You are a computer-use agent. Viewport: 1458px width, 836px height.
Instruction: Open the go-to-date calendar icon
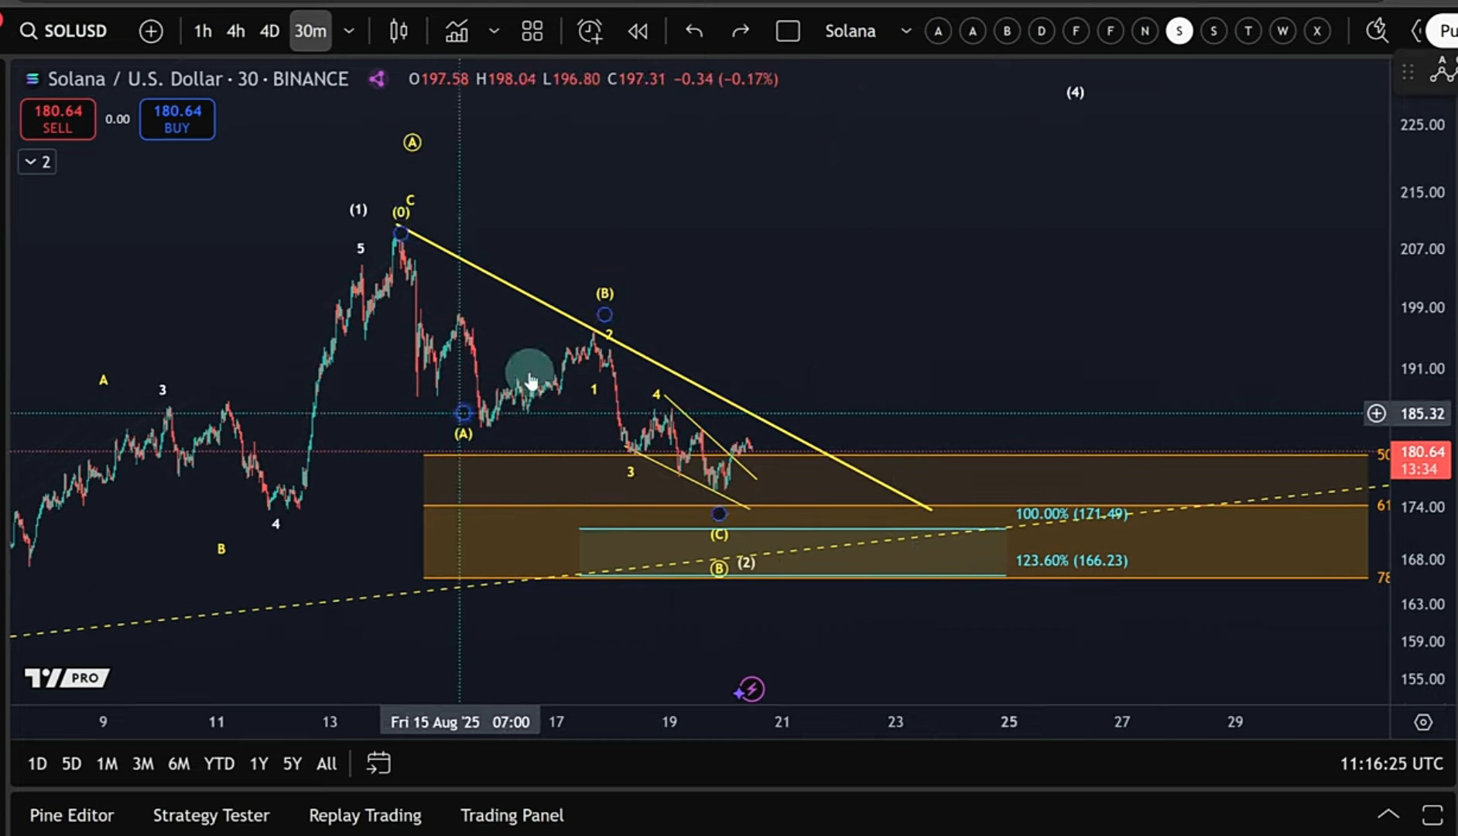coord(378,763)
